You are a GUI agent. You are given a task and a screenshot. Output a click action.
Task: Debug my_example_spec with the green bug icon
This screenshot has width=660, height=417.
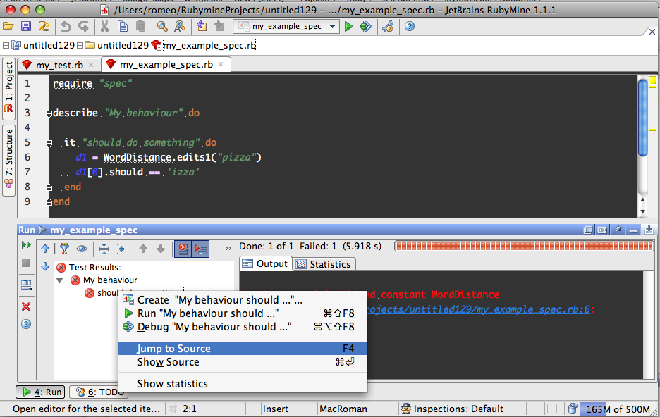point(365,27)
